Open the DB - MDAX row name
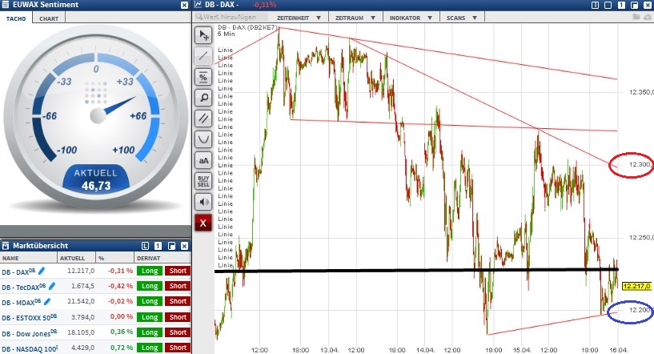The height and width of the screenshot is (354, 654). pyautogui.click(x=22, y=302)
